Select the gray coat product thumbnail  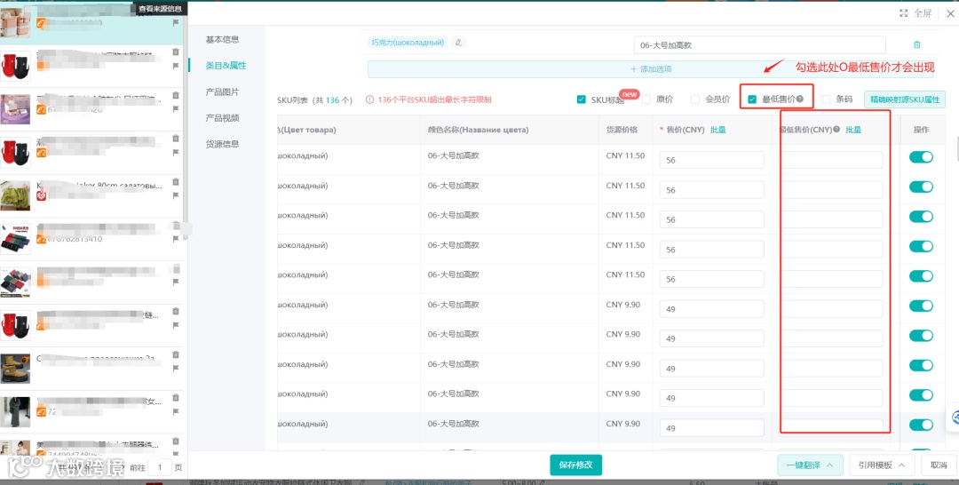point(15,411)
